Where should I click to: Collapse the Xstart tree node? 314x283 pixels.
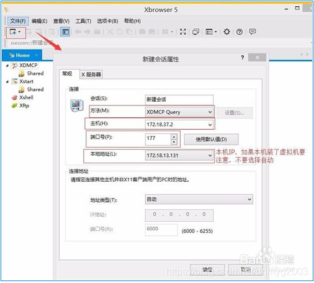pos(7,82)
